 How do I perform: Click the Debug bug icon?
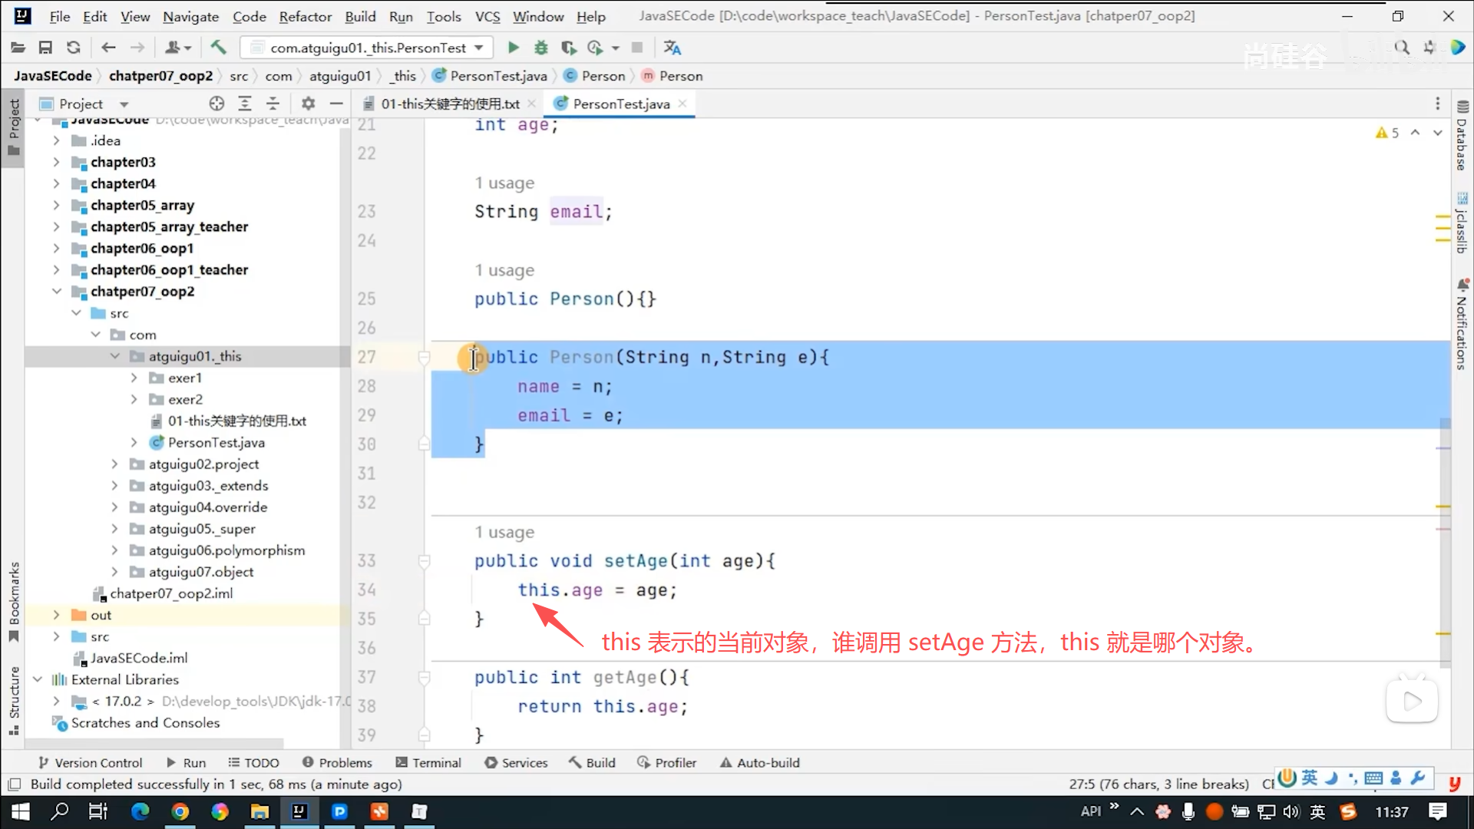tap(540, 48)
